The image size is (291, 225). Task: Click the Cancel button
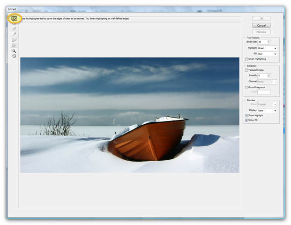pos(261,25)
